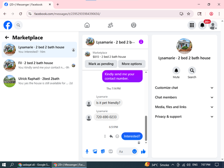Screen dimensions: 224x168
Task: Click the 720-690-0233 message bubble
Action: point(106,117)
